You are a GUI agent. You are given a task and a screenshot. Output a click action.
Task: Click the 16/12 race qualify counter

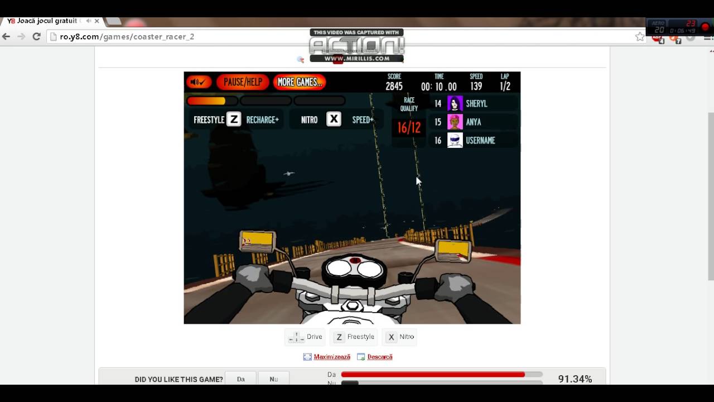(409, 128)
